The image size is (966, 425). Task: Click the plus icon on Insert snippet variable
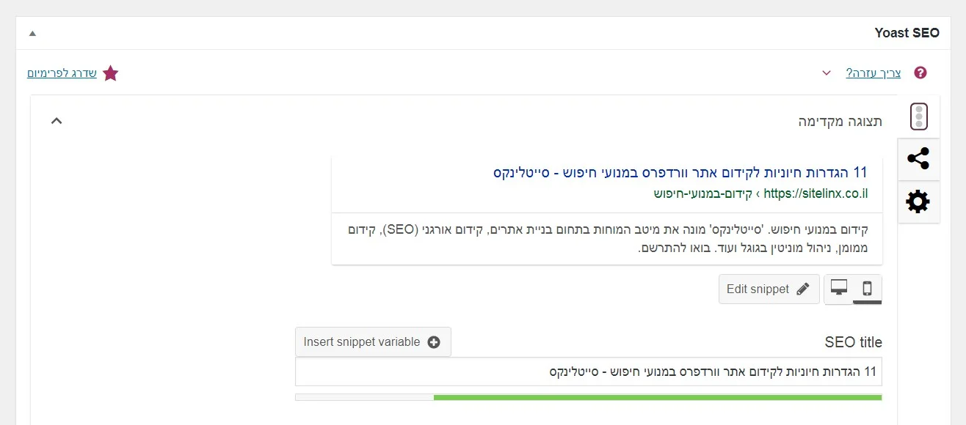click(433, 341)
